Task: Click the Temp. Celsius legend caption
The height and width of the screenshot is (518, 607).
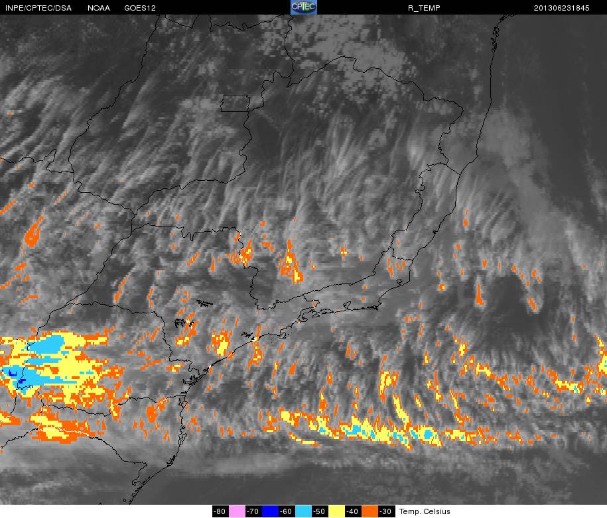Action: click(x=425, y=511)
